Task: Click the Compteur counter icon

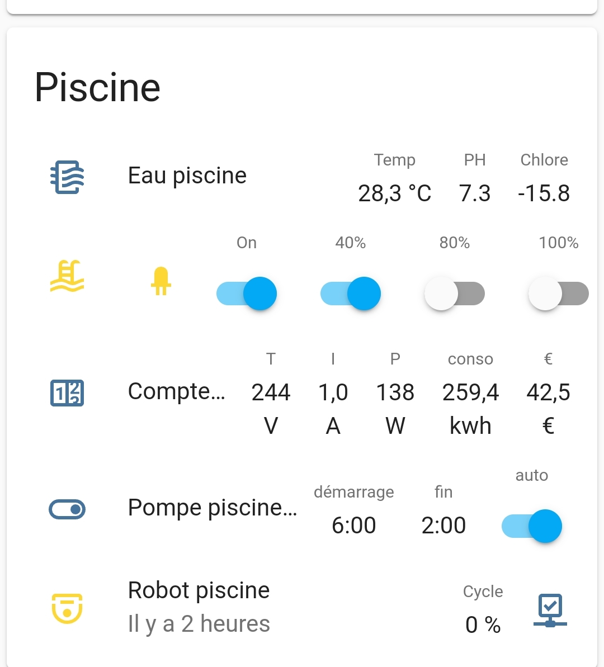Action: coord(67,392)
